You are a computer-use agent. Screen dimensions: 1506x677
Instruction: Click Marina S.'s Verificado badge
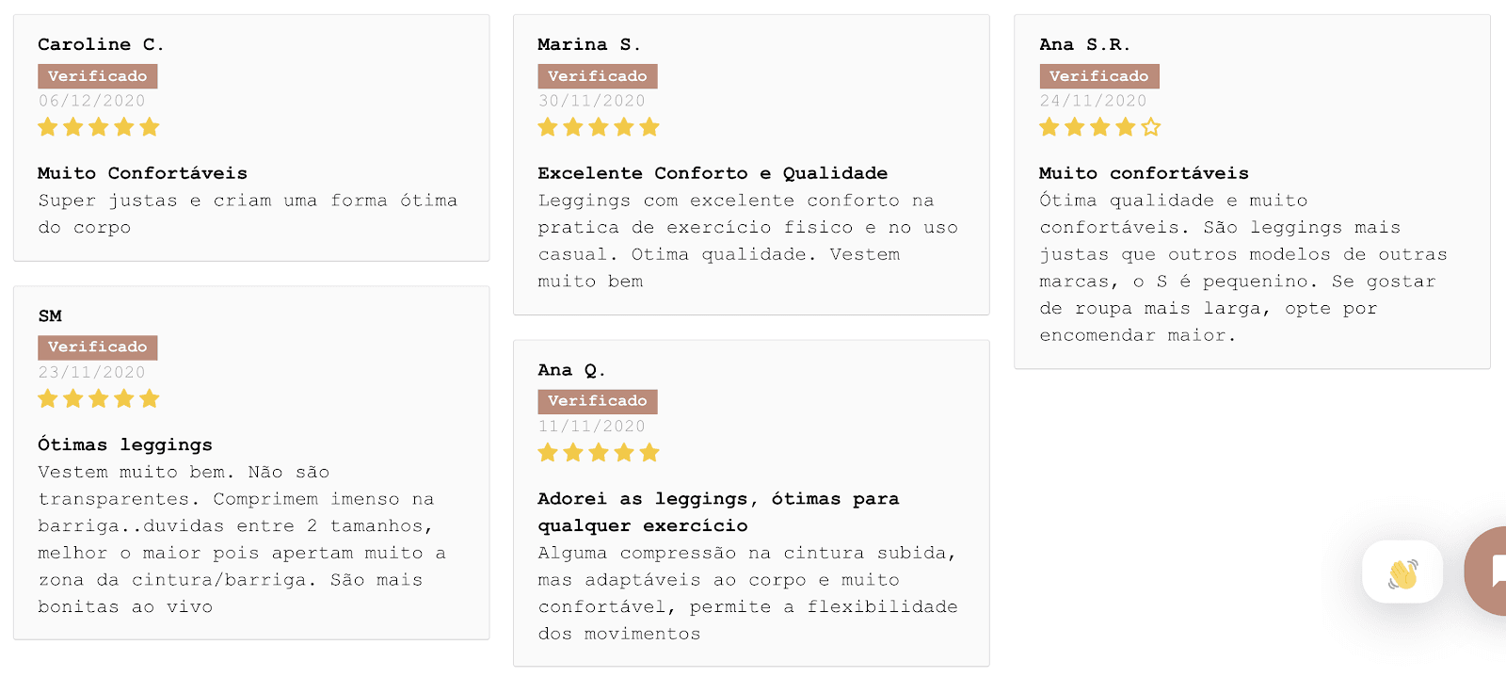tap(598, 76)
